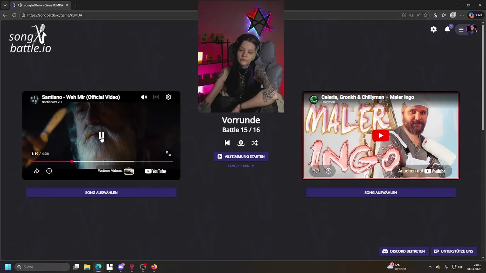Seek on the Santiano video progress bar
Screen dimensions: 486x273
tap(101, 162)
